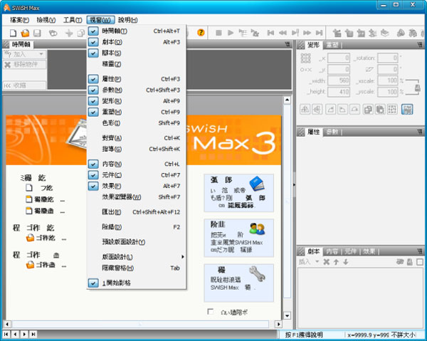Image resolution: width=427 pixels, height=341 pixels.
Task: Click the Save floppy disk toolbar icon
Action: (37, 33)
